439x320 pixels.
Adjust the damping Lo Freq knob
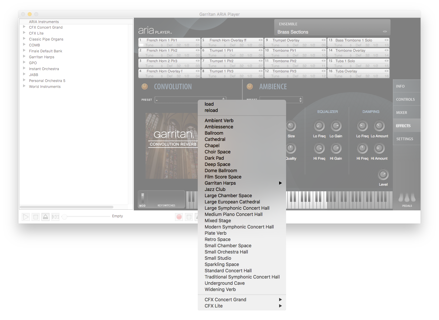362,126
